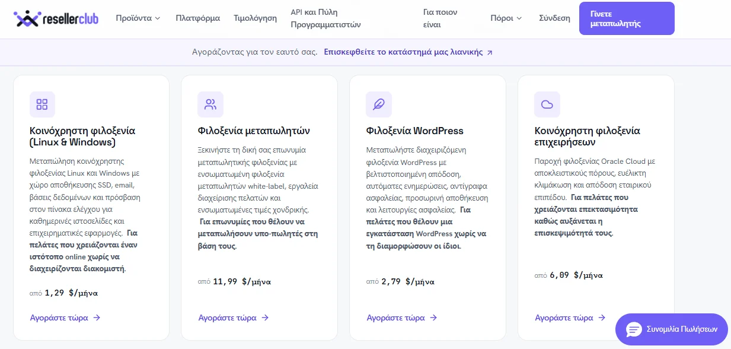Click Αγοράστε τώρα for Φιλοξενία WordPress

pos(402,318)
